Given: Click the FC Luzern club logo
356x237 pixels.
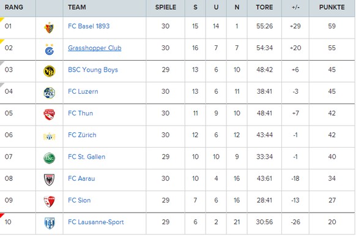Looking at the screenshot, I should tap(49, 93).
